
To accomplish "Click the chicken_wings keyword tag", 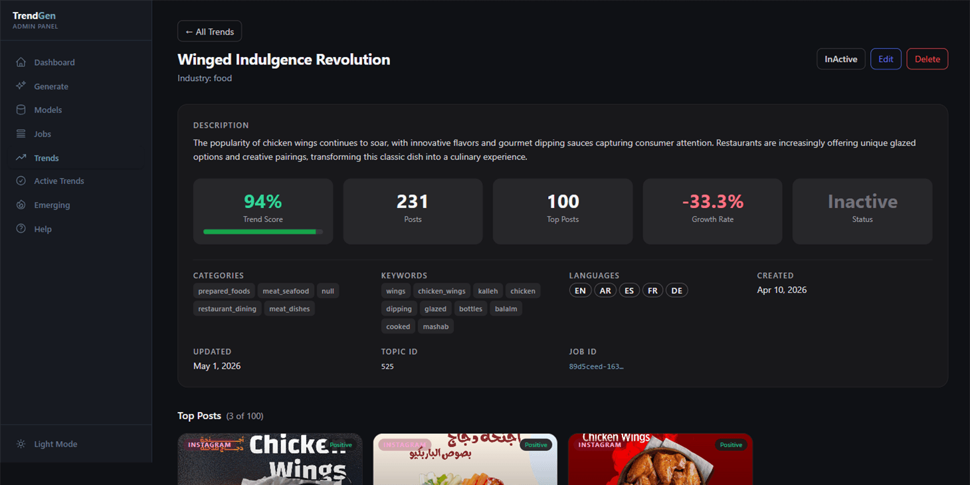I will [x=442, y=291].
